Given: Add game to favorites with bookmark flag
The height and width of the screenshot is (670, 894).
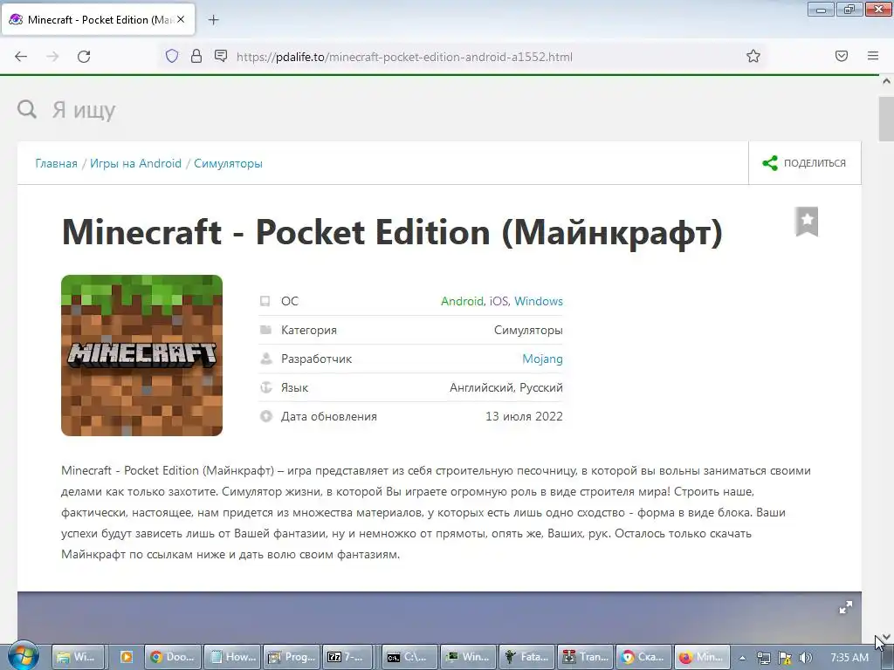Looking at the screenshot, I should 807,221.
